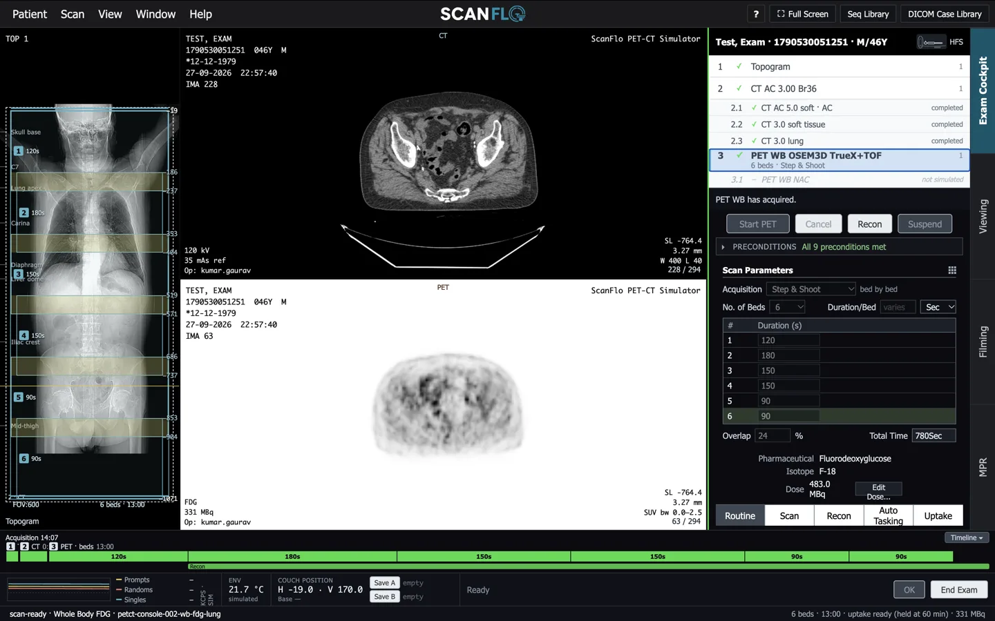Click the Start PET button
995x621 pixels.
757,224
